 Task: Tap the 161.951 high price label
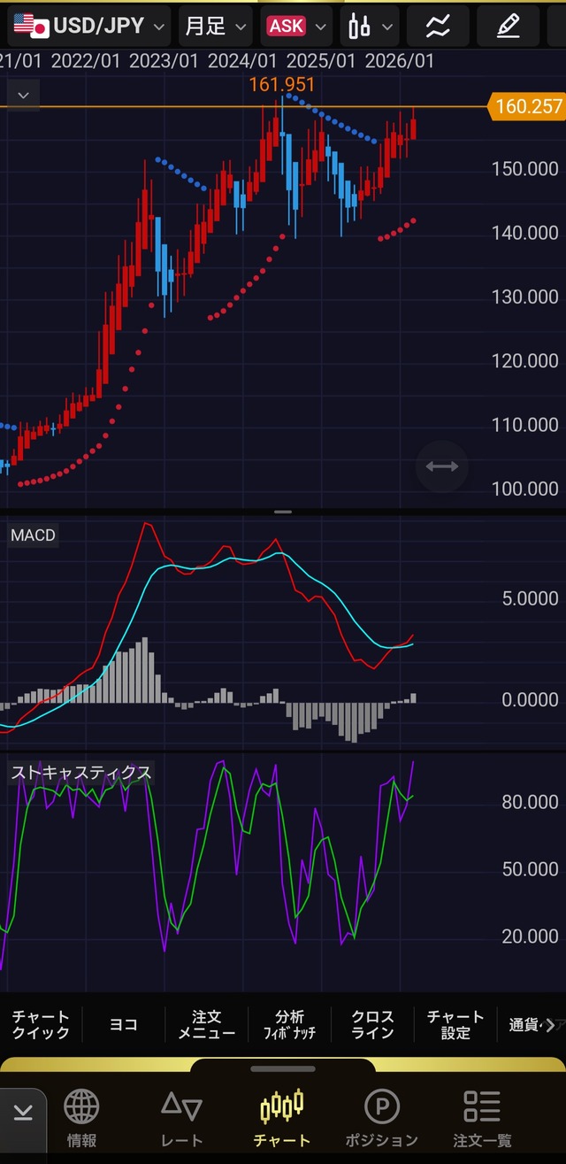282,85
